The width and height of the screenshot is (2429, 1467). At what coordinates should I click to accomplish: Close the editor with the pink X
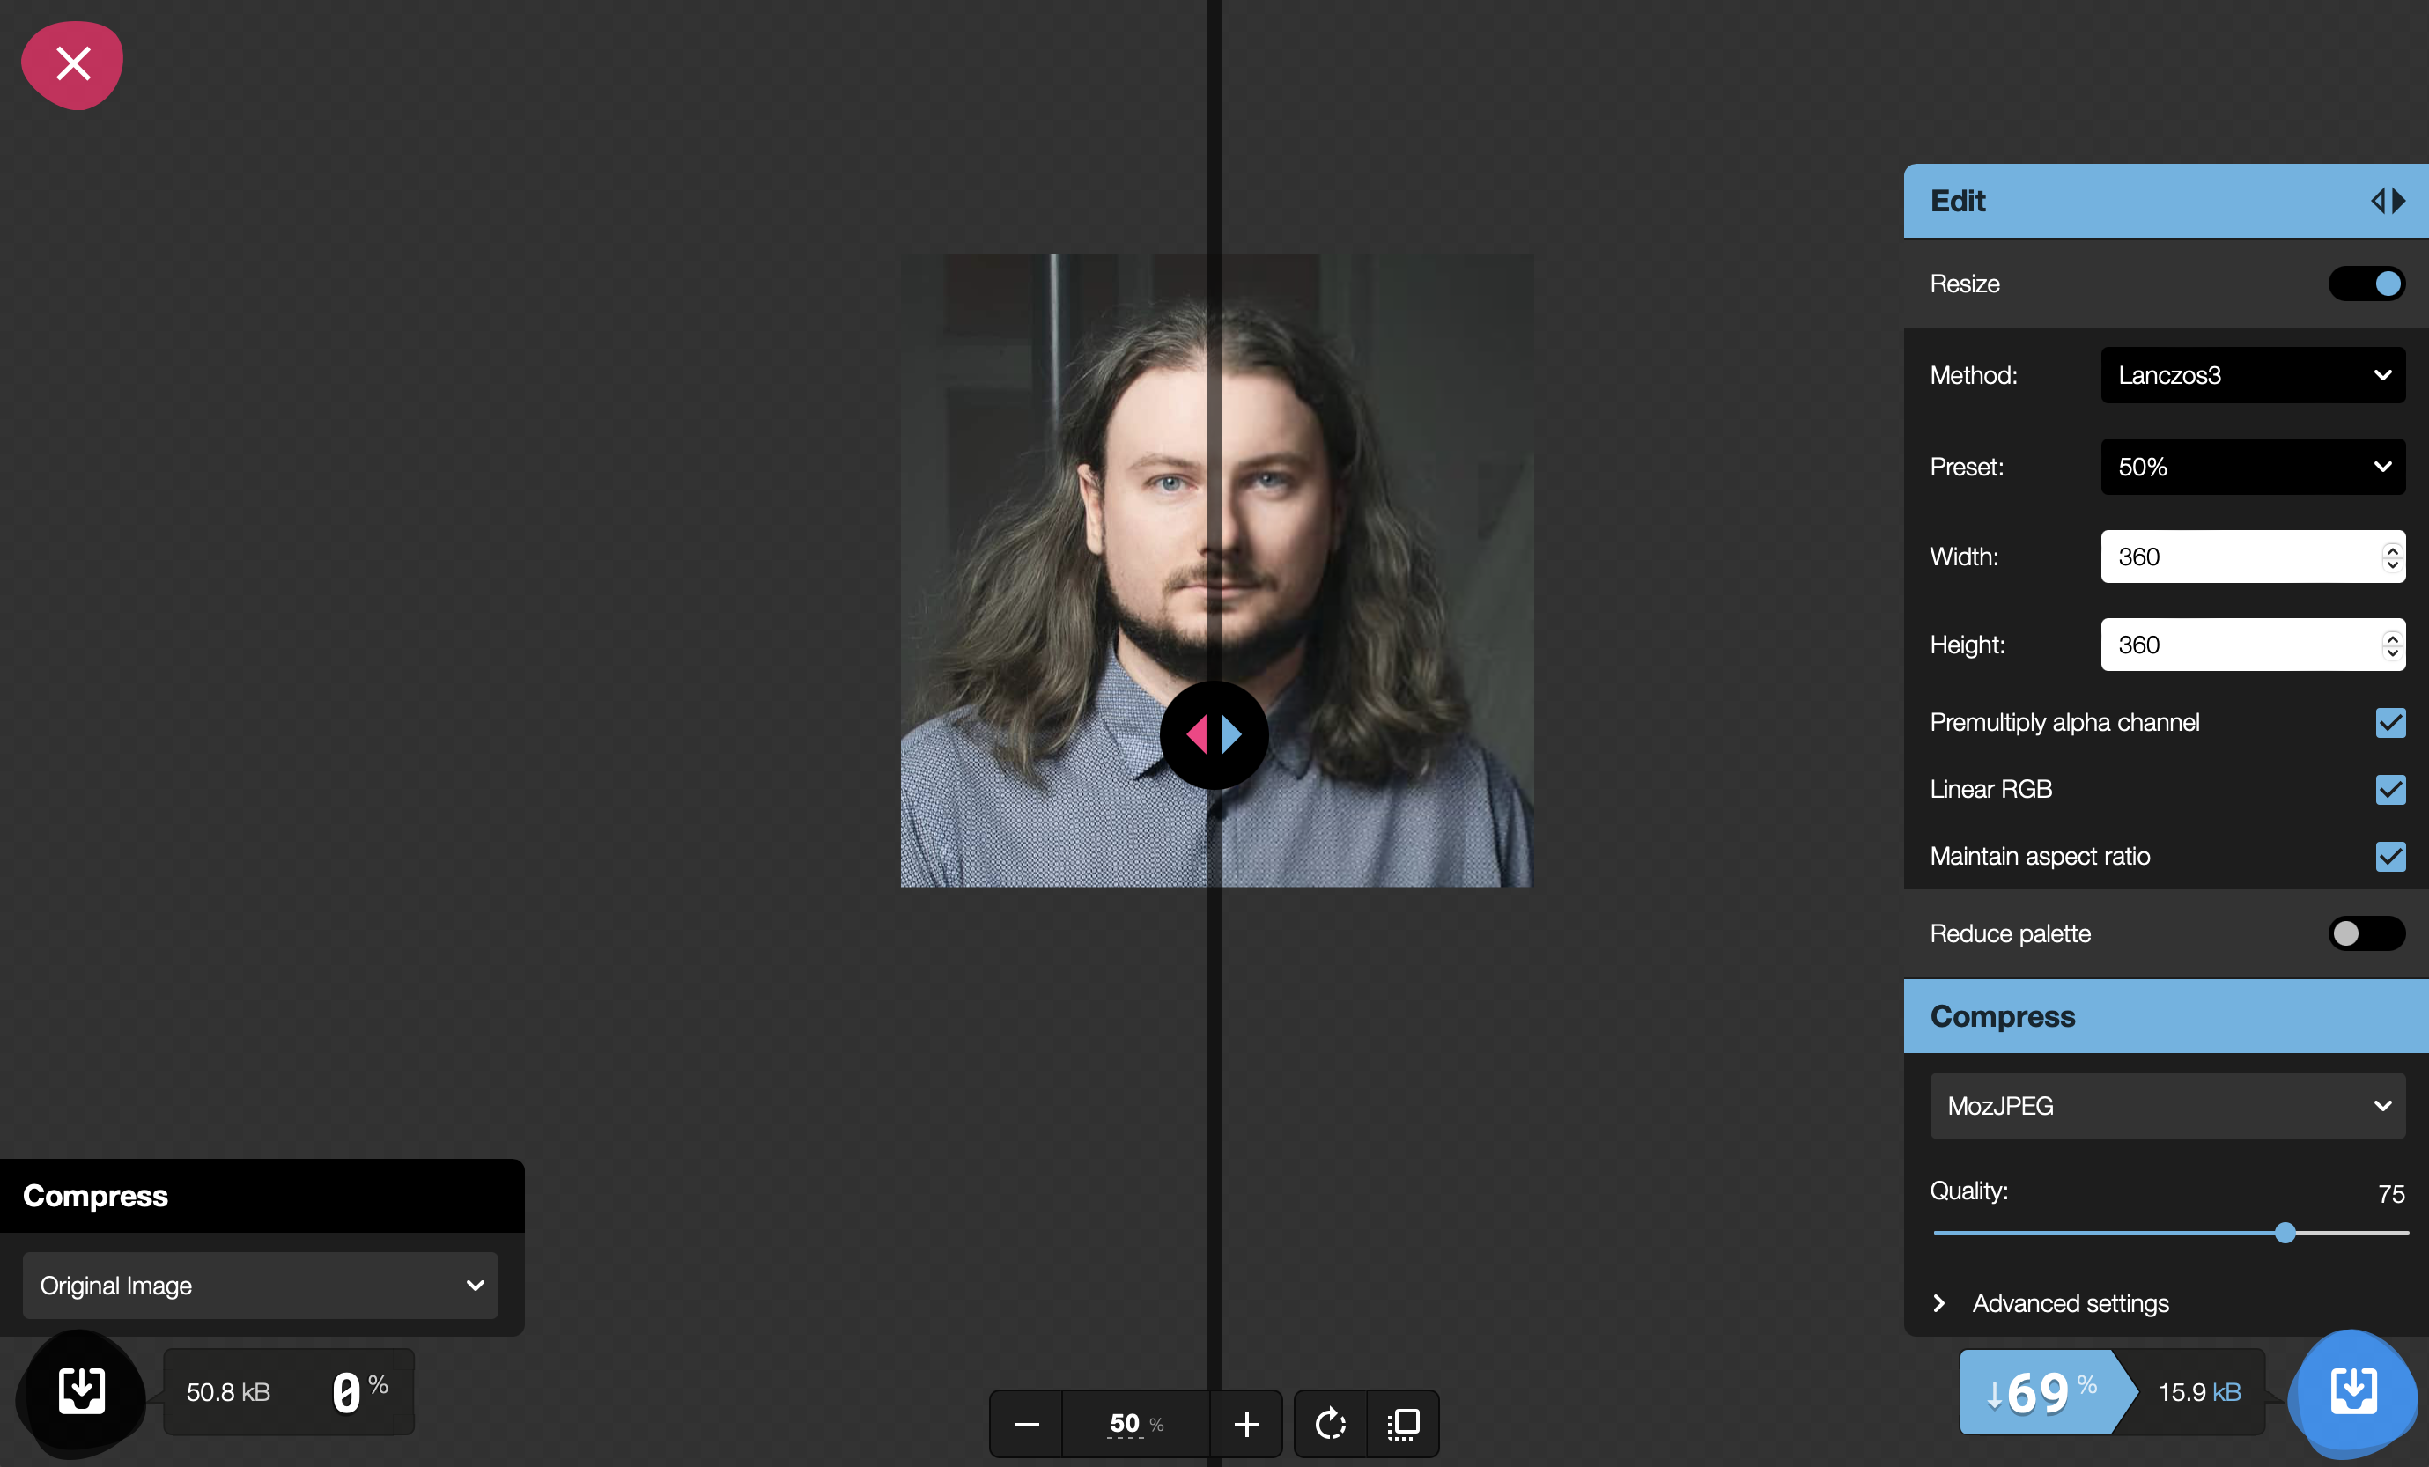click(x=72, y=64)
